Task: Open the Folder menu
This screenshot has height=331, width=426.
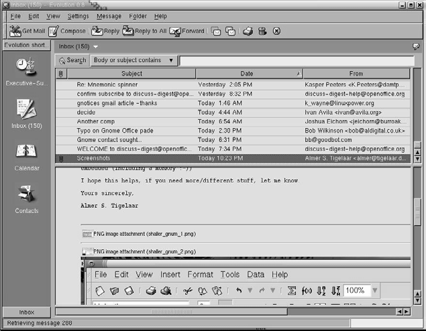Action: [138, 15]
